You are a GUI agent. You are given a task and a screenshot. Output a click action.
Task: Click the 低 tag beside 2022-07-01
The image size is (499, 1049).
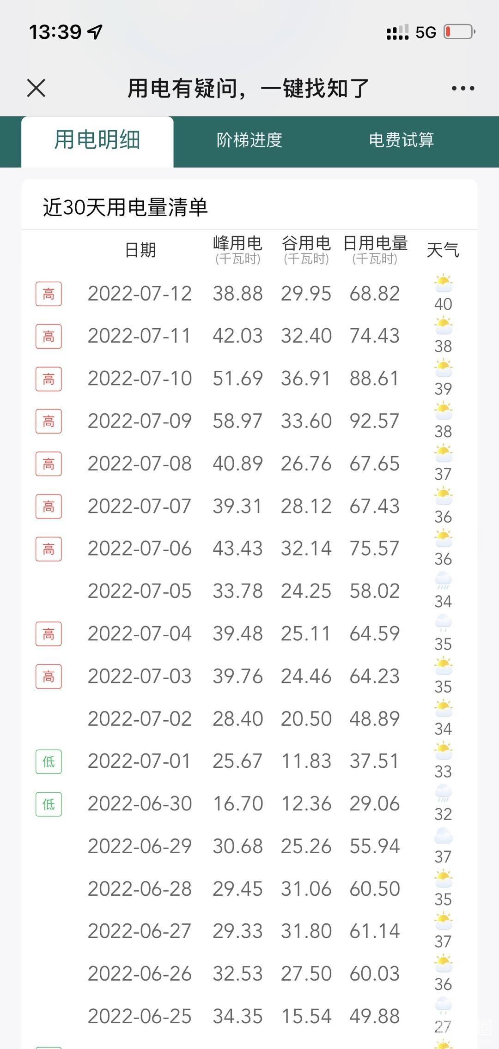pos(49,762)
